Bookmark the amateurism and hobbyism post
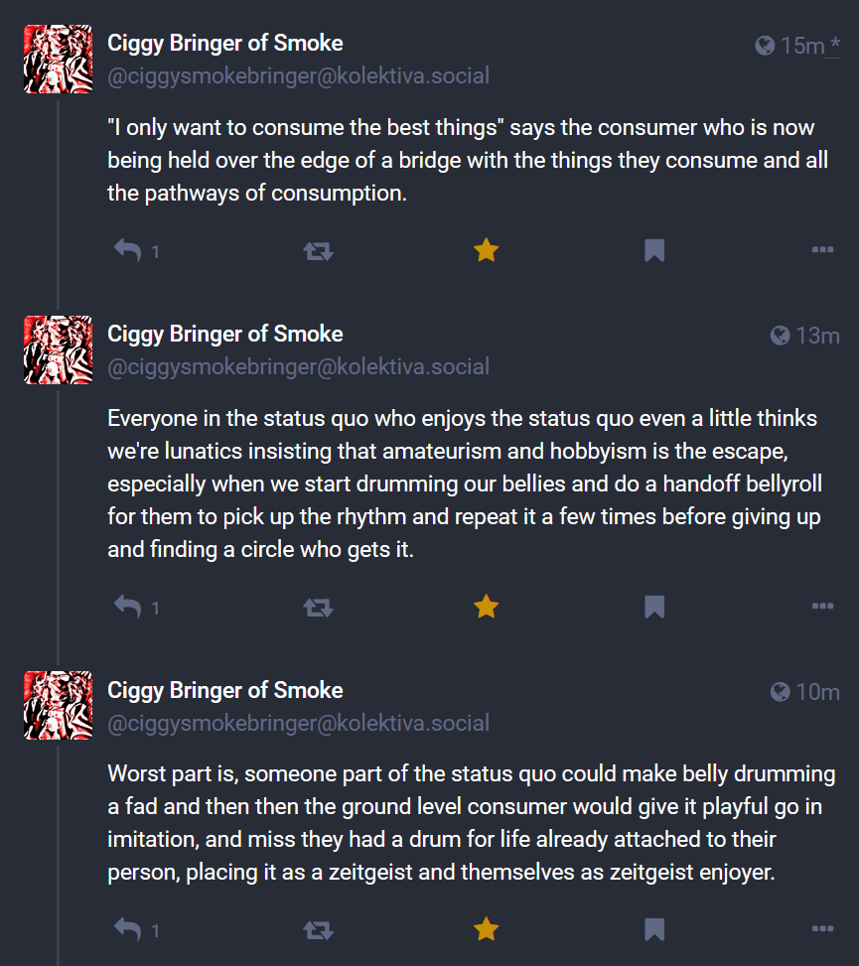Screen dimensions: 859x966 (x=653, y=606)
